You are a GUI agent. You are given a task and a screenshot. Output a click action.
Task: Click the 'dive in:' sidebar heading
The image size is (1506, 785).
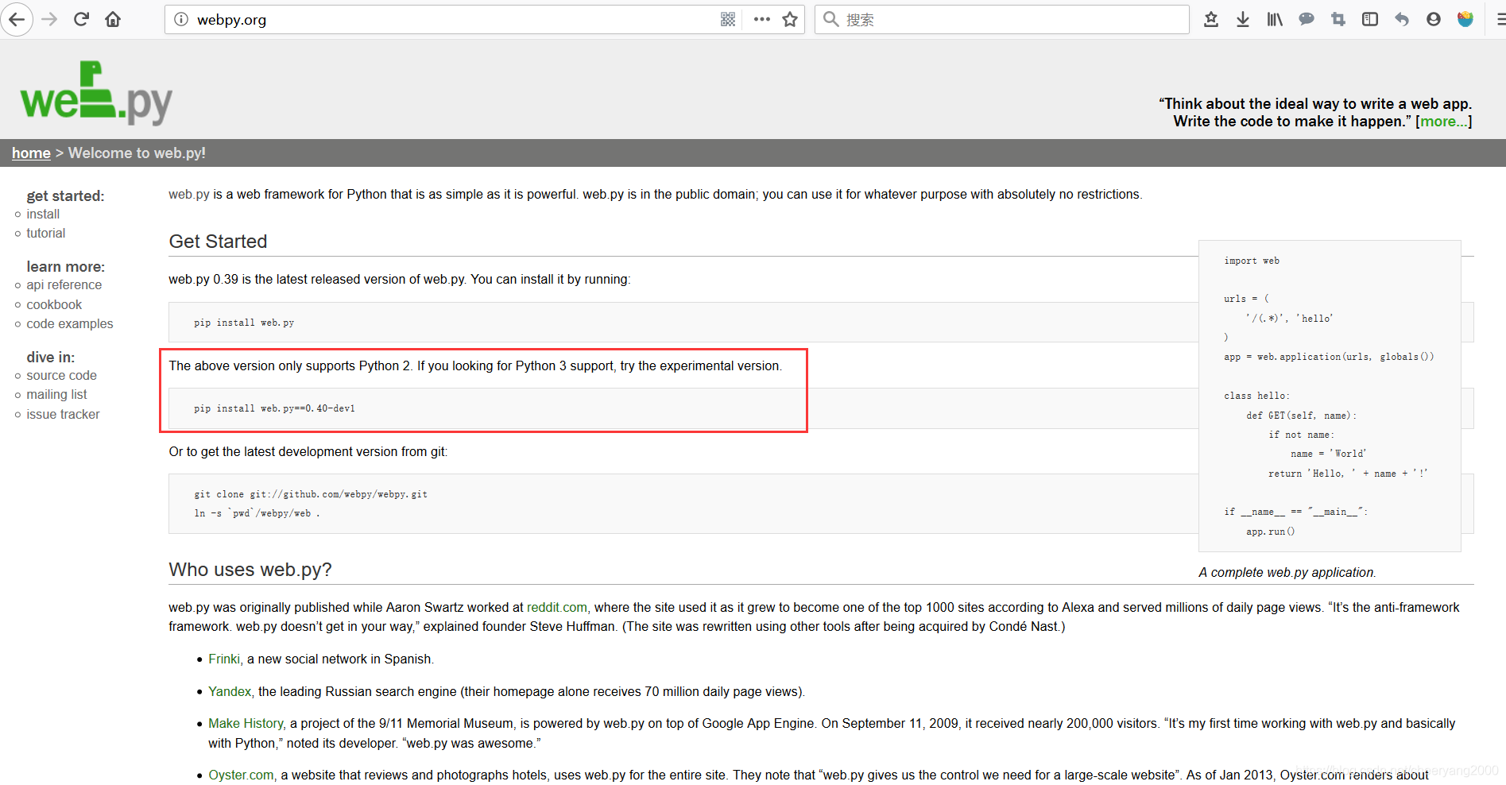click(51, 357)
